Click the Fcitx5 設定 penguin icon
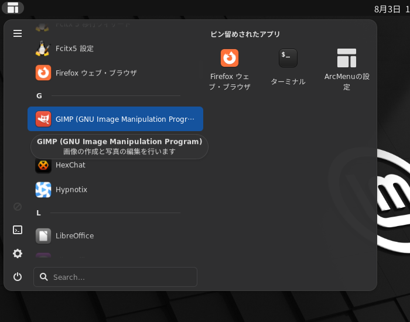The image size is (410, 322). click(x=43, y=49)
